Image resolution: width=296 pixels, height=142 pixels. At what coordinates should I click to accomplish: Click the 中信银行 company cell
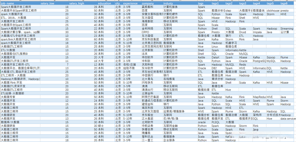tap(152, 75)
